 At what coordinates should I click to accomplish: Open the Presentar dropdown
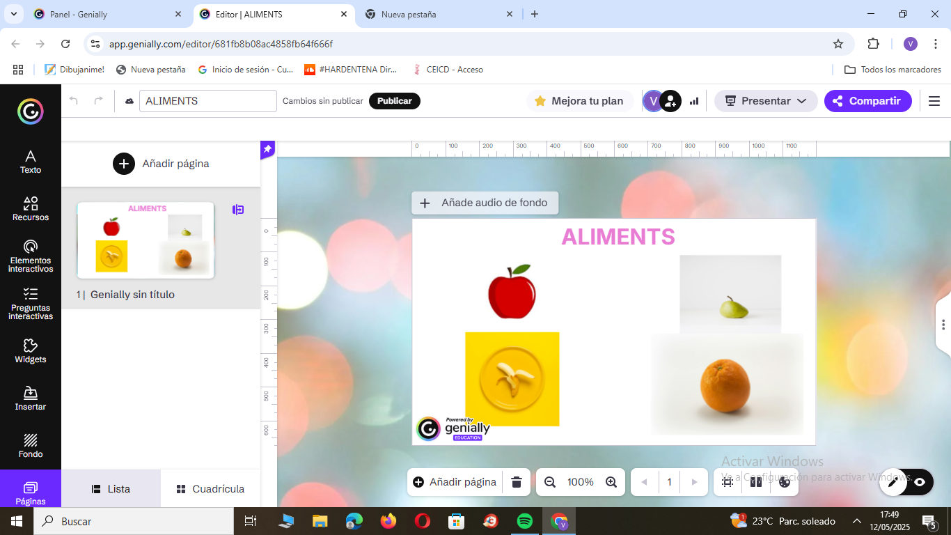click(765, 101)
